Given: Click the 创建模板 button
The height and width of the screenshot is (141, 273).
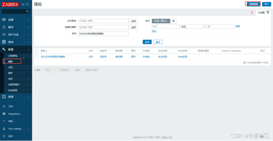Looking at the screenshot, I should point(254,4).
